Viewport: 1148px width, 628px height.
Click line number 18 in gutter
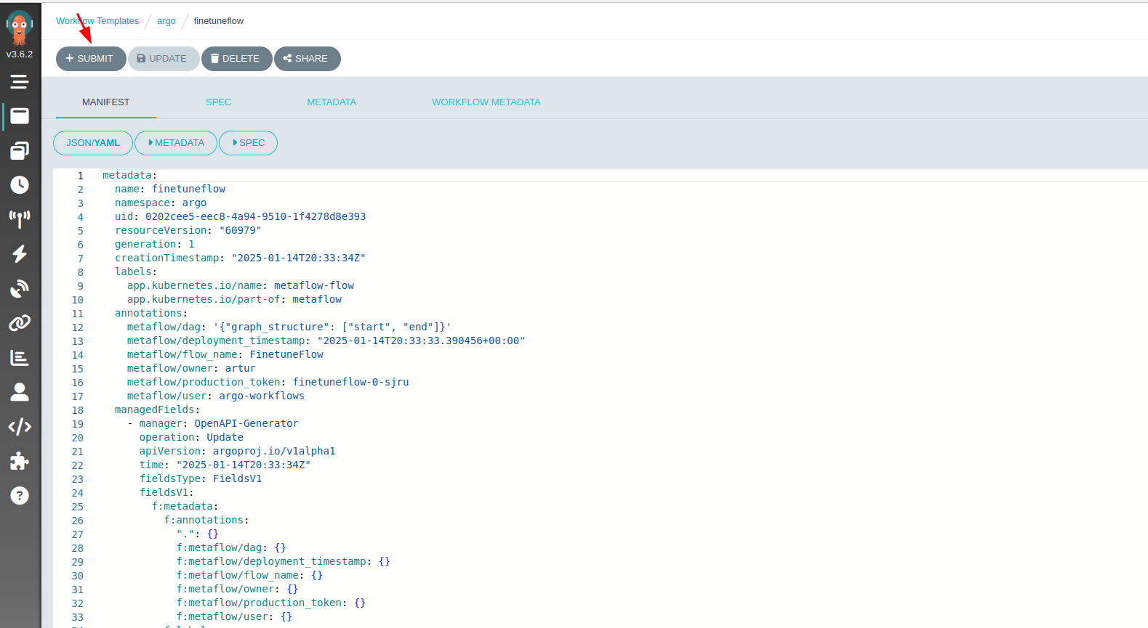tap(78, 410)
